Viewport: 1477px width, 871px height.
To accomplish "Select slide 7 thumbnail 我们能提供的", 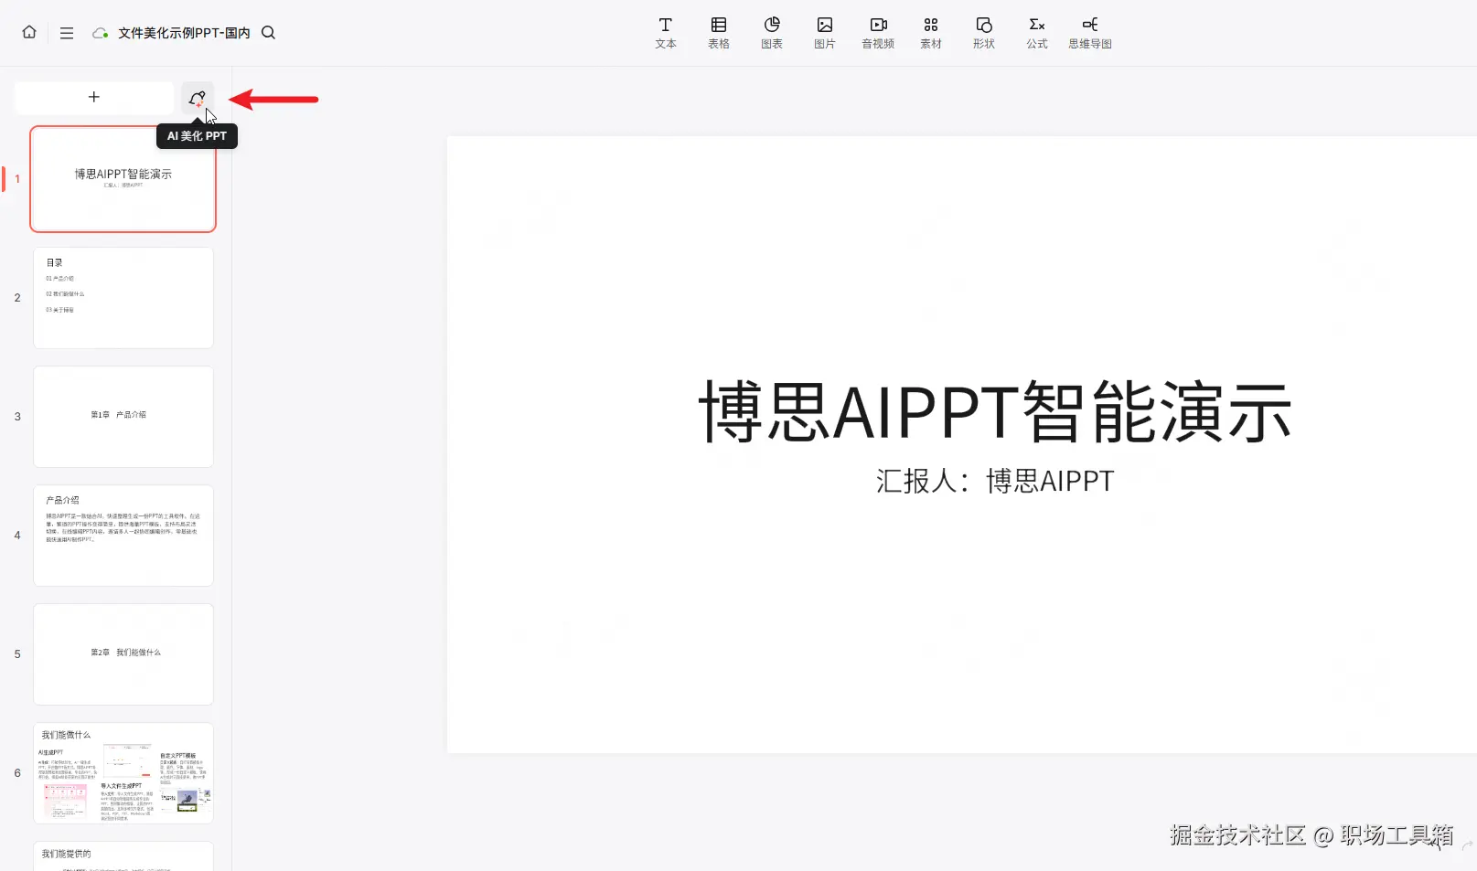I will coord(123,856).
